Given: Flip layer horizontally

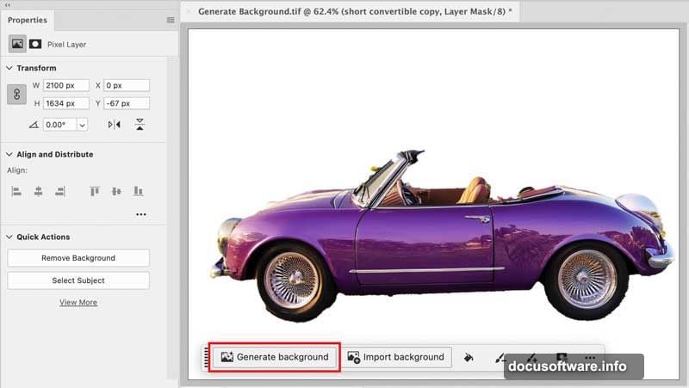Looking at the screenshot, I should (x=115, y=125).
